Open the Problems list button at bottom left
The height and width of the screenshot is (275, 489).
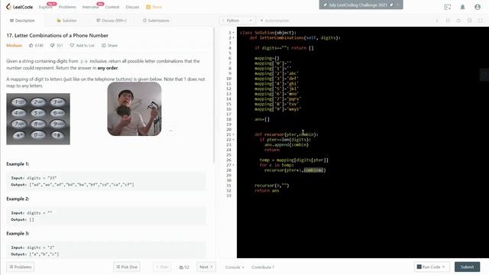(x=21, y=267)
